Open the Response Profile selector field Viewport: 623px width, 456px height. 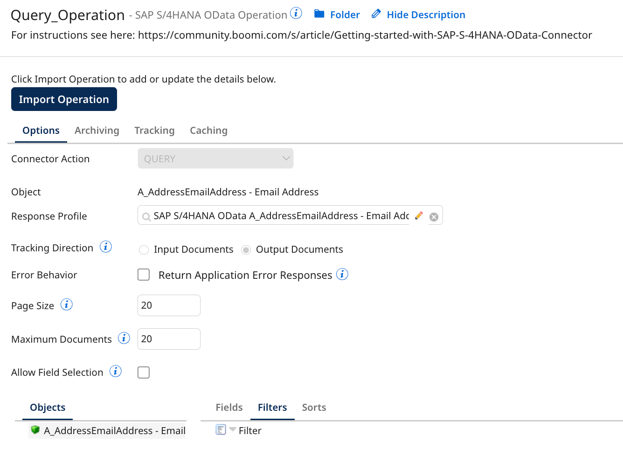(x=280, y=215)
